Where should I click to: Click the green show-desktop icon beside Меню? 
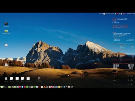click(9, 87)
